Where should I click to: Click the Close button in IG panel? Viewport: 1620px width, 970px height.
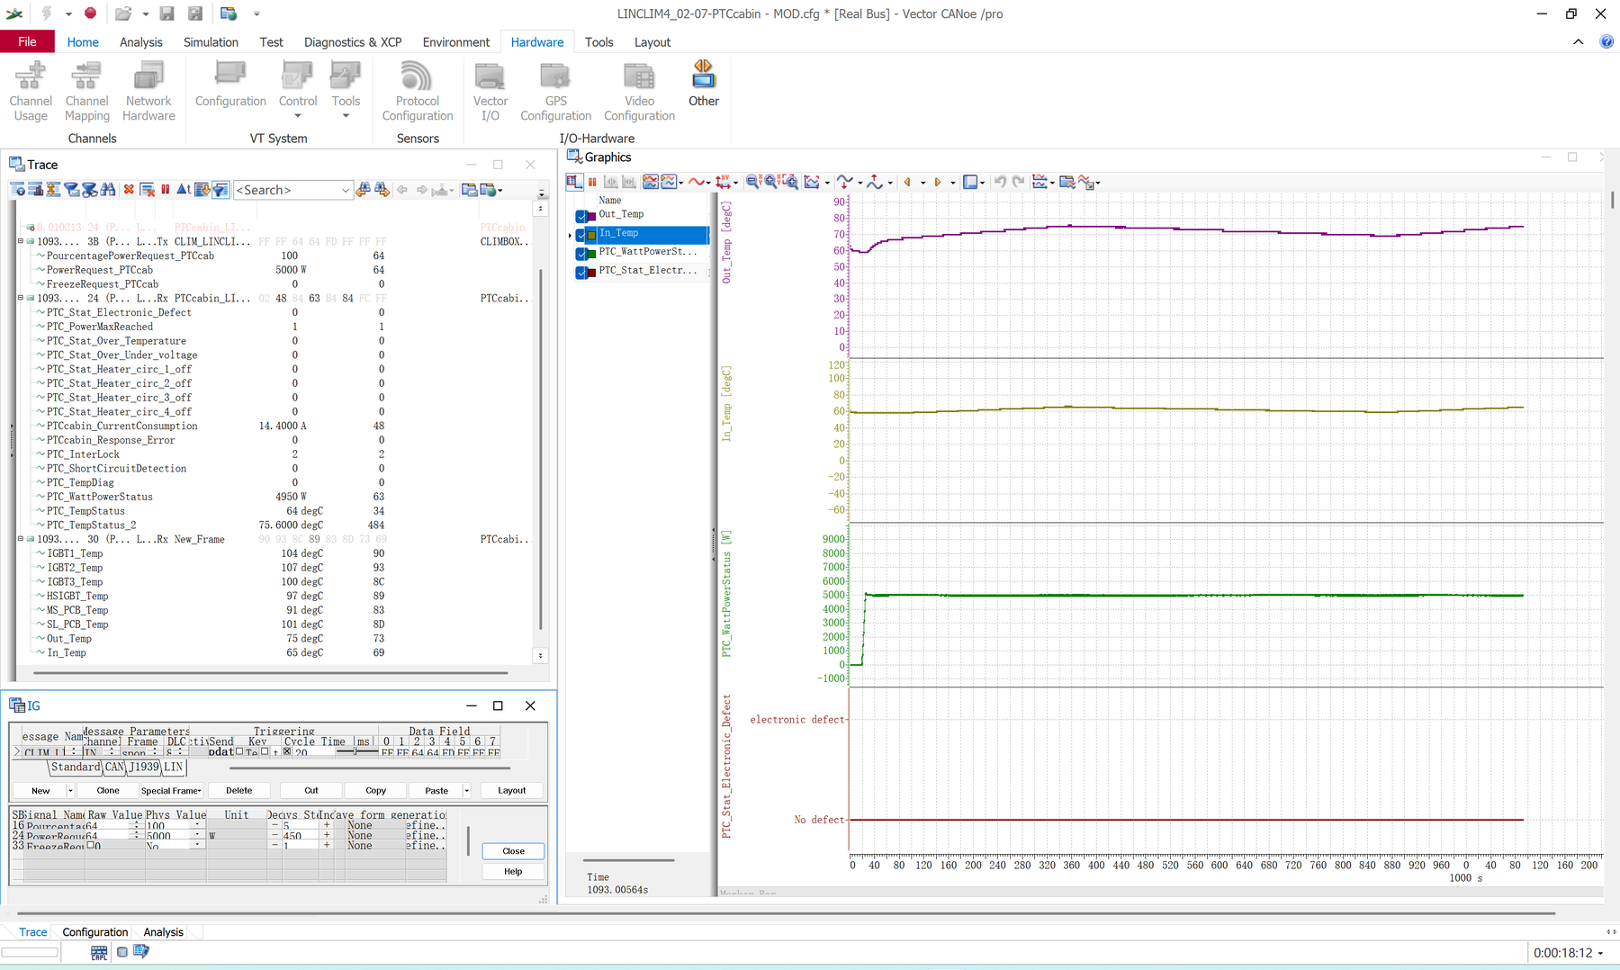click(513, 851)
